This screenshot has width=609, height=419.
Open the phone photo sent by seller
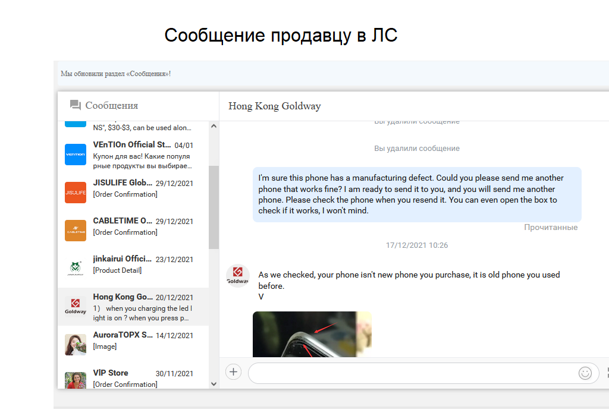(312, 334)
